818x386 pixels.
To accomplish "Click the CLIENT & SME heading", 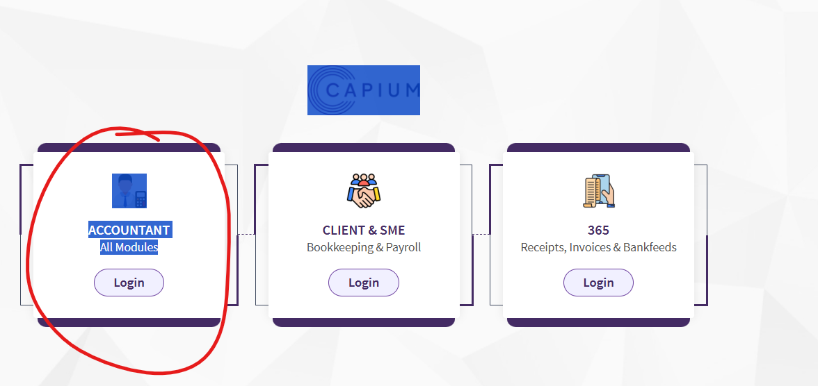I will 364,230.
